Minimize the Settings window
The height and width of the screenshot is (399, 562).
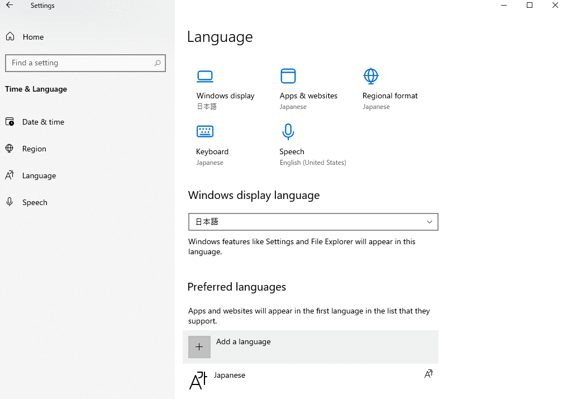tap(504, 6)
